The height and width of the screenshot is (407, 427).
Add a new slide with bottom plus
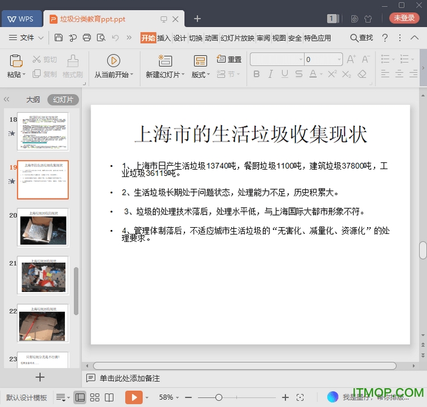coord(40,377)
